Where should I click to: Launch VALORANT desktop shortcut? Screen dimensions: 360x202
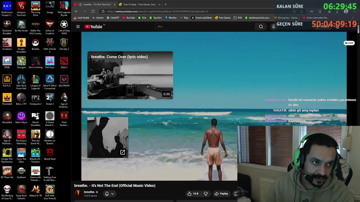64,81
